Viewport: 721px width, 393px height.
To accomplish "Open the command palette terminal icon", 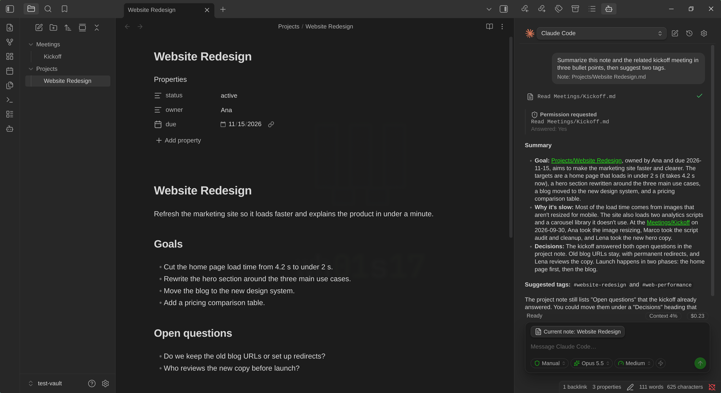I will click(10, 100).
